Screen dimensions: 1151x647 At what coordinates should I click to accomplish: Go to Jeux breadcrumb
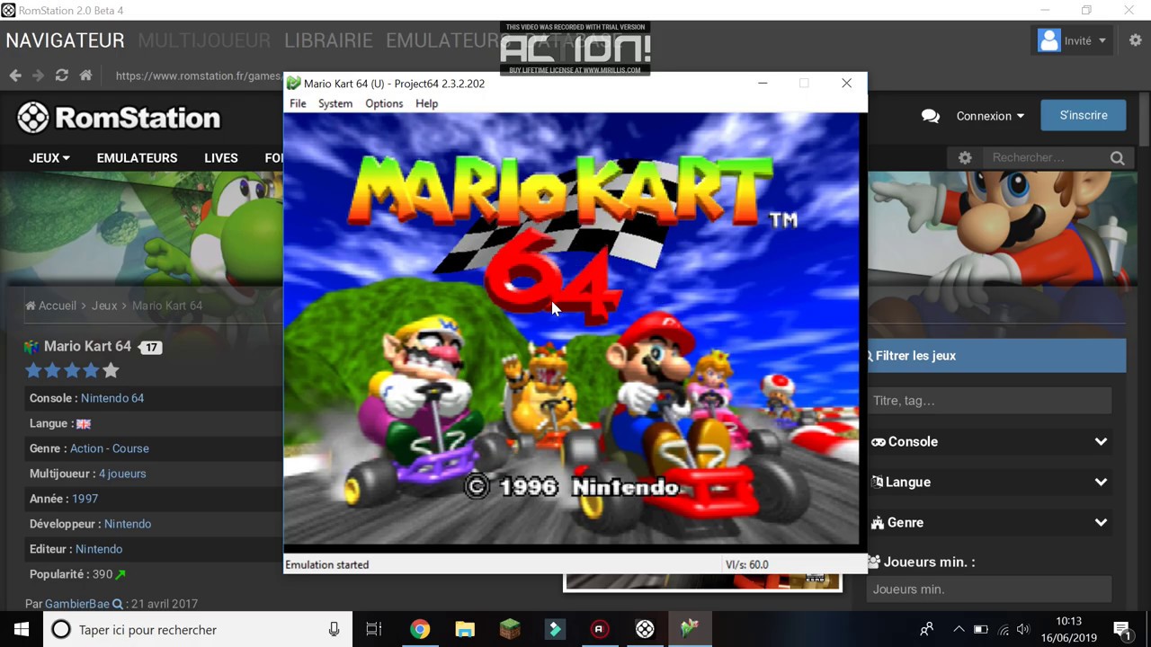(104, 306)
